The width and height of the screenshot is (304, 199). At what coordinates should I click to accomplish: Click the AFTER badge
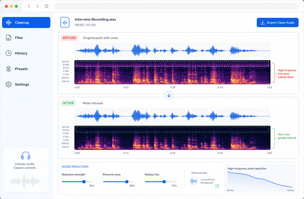(68, 103)
